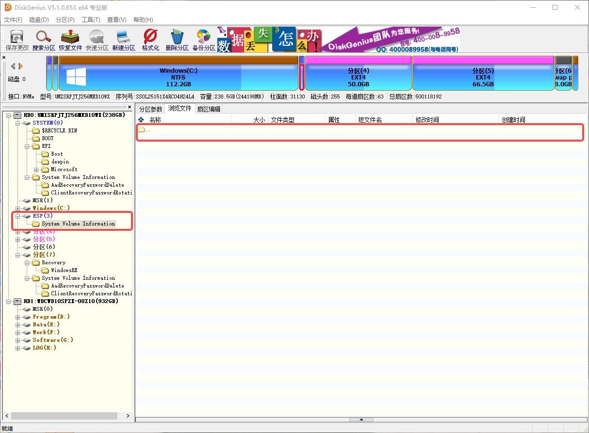Open the 文件(F) menu
Viewport: 589px width, 433px height.
tap(13, 20)
